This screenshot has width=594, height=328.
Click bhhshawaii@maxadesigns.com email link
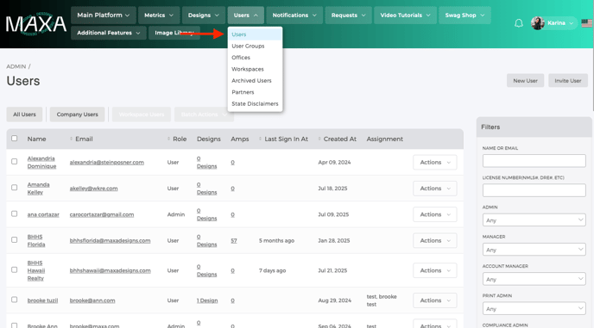click(x=110, y=270)
